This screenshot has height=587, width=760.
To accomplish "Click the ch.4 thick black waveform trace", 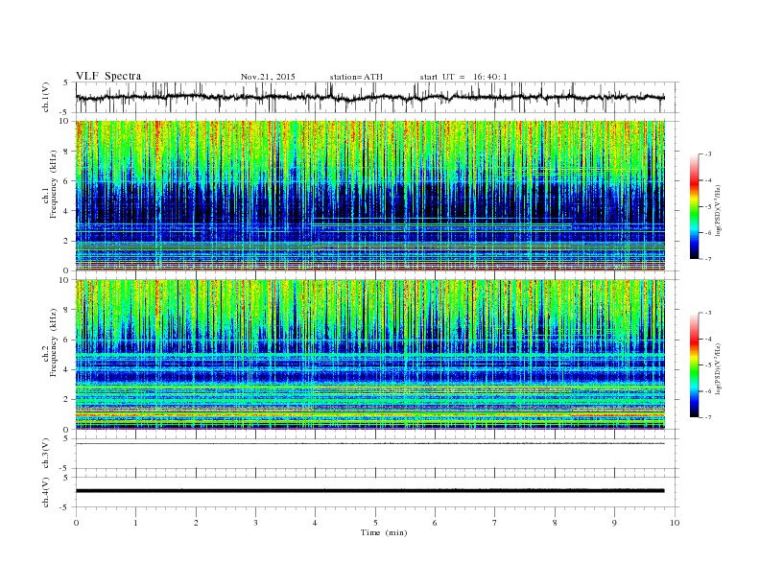I will pos(370,491).
